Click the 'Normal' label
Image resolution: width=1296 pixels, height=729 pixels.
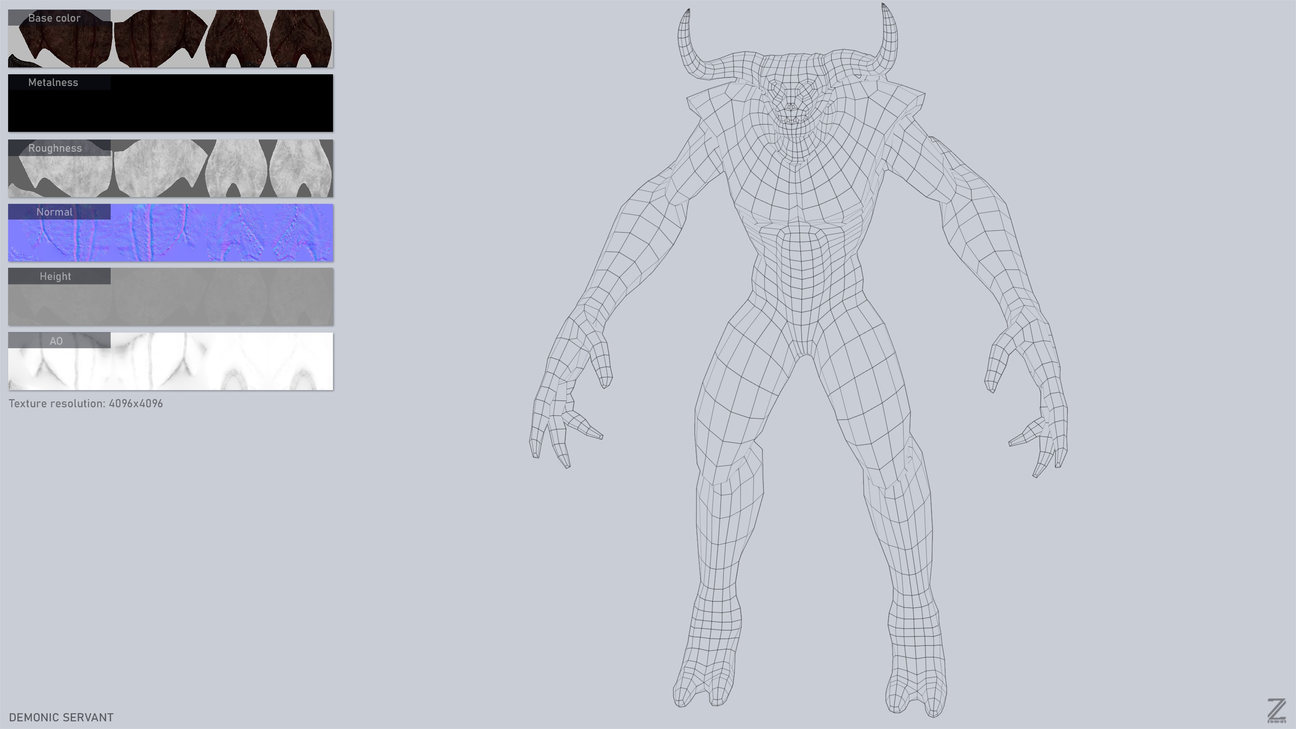(x=54, y=212)
